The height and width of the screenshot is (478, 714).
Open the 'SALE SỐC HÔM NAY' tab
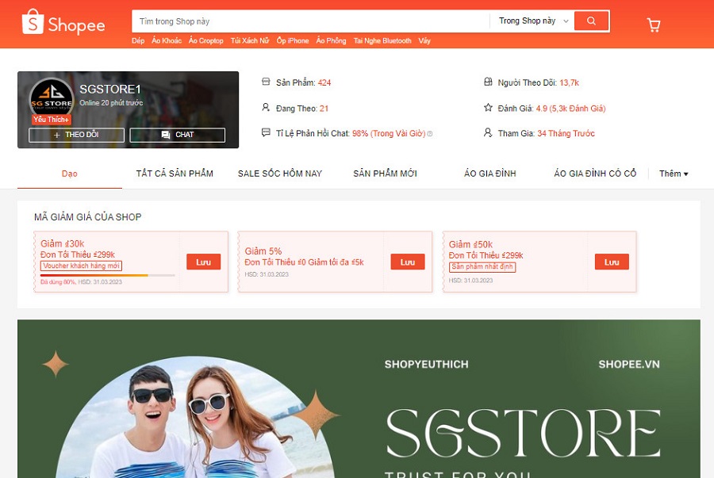point(280,174)
